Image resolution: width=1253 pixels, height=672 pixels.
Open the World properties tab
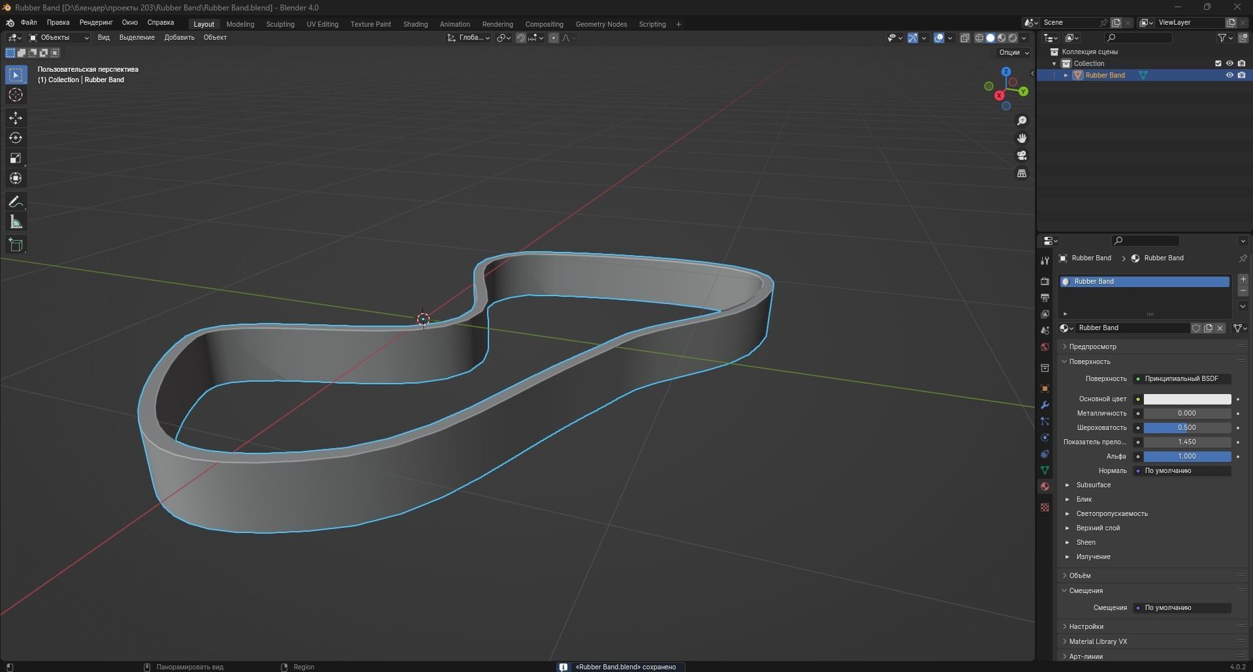(1045, 346)
